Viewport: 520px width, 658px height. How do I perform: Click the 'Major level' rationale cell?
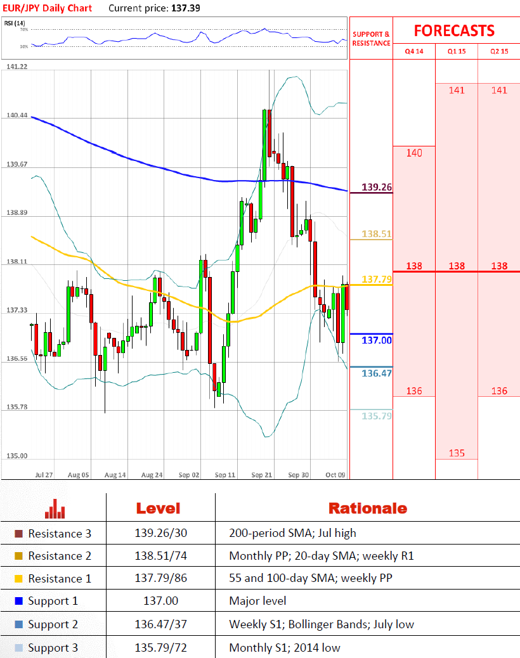257,601
